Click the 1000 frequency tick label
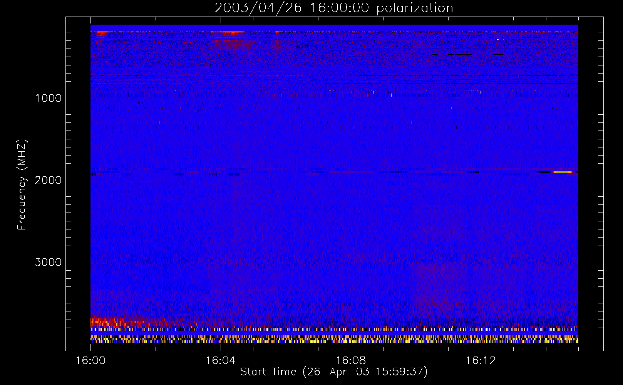 (49, 98)
